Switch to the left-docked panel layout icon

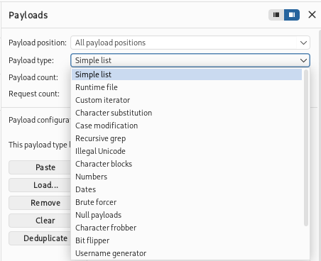tap(276, 15)
